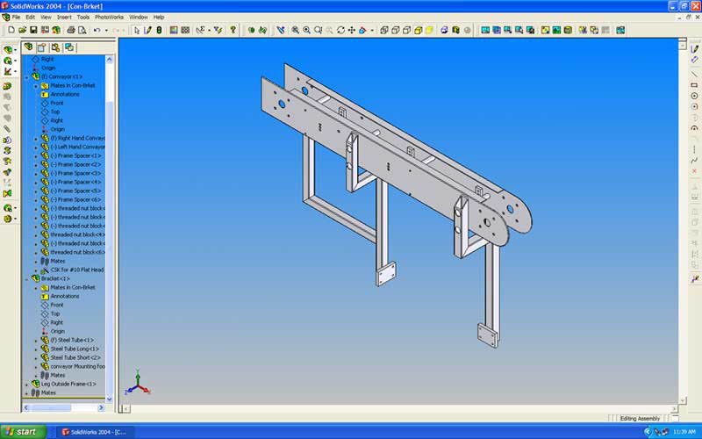Expand the Steel Tube Long<1> node
Viewport: 702px width, 439px height.
(x=36, y=349)
